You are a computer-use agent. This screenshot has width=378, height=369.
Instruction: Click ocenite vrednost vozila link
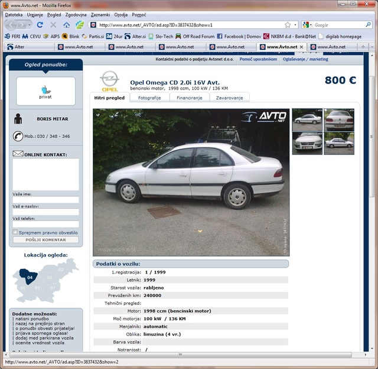click(x=40, y=343)
